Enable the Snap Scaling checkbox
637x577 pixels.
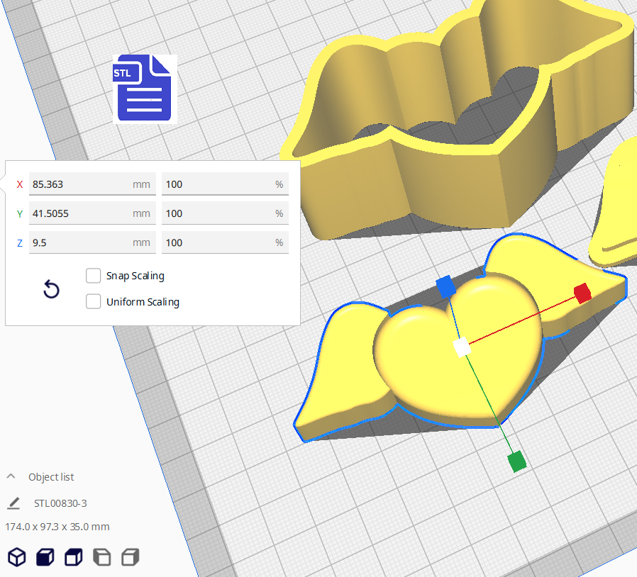[x=93, y=276]
